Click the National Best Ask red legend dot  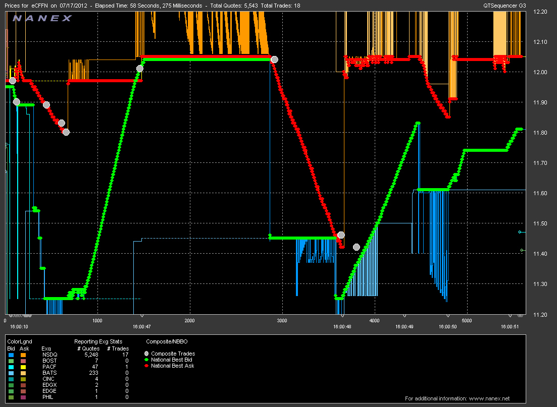click(x=146, y=366)
